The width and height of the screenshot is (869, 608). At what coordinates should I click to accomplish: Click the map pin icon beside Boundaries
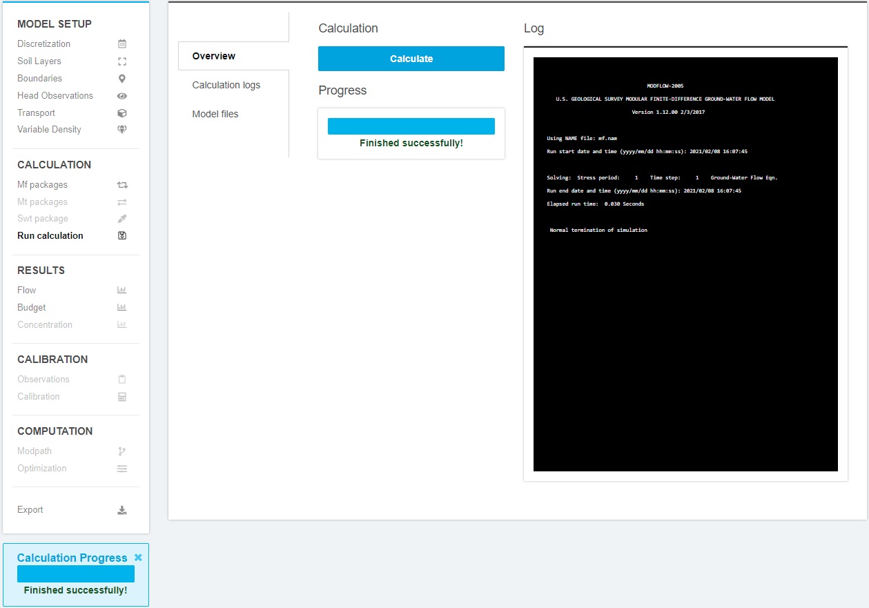(122, 79)
